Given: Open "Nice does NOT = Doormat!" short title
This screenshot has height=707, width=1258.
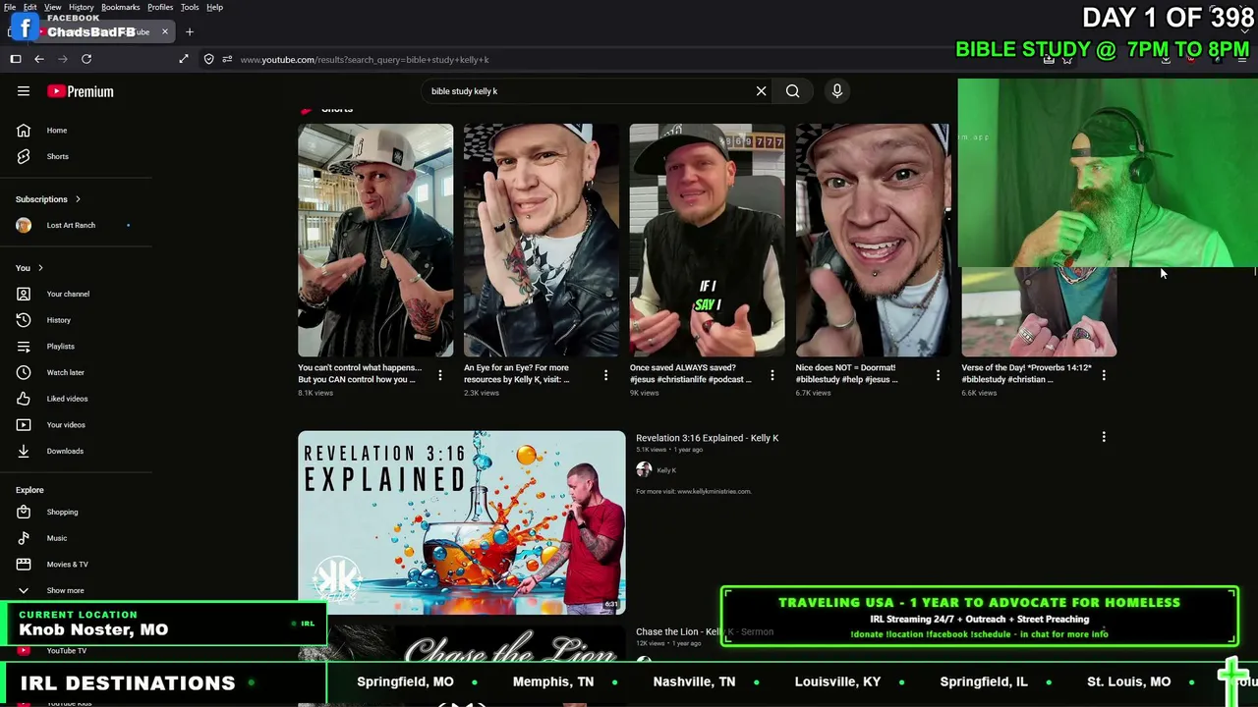Looking at the screenshot, I should (846, 374).
